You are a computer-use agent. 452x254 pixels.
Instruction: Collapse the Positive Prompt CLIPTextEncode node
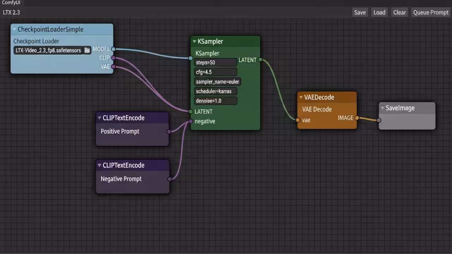pyautogui.click(x=99, y=118)
